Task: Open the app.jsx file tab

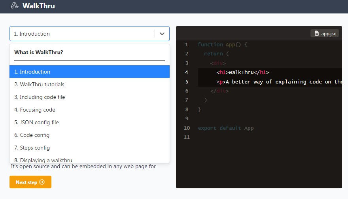Action: [325, 34]
